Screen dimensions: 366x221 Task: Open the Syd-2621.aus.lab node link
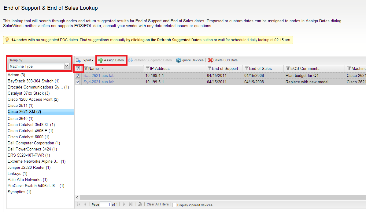99,82
